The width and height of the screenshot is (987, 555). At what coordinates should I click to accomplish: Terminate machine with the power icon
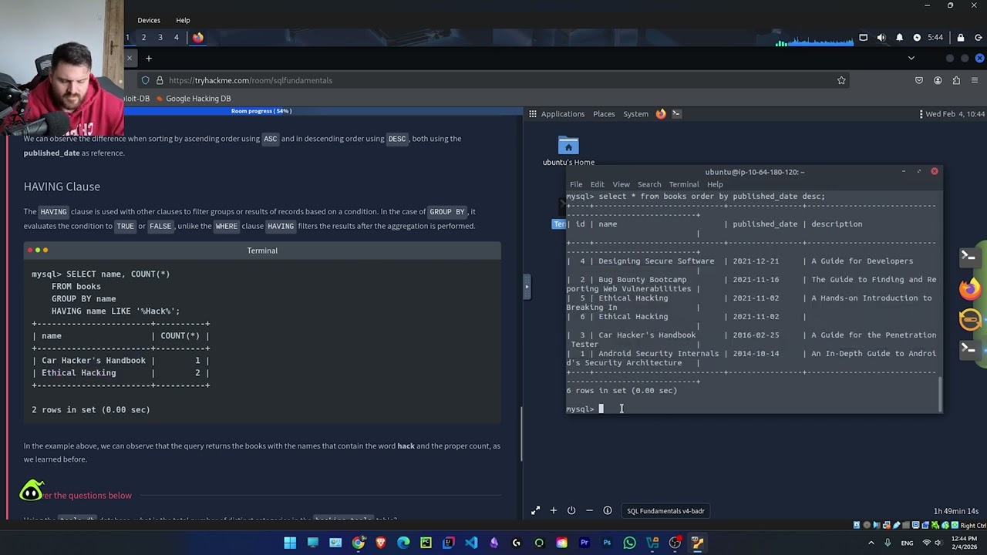click(571, 510)
